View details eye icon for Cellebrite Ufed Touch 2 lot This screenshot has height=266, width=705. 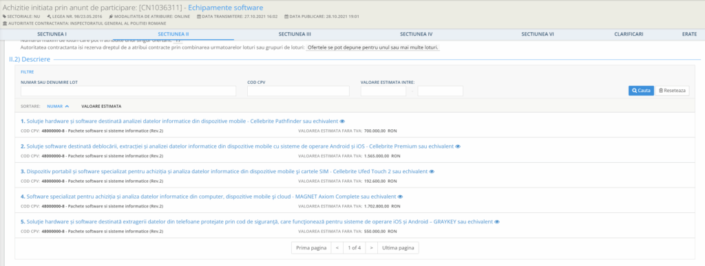[x=432, y=172]
